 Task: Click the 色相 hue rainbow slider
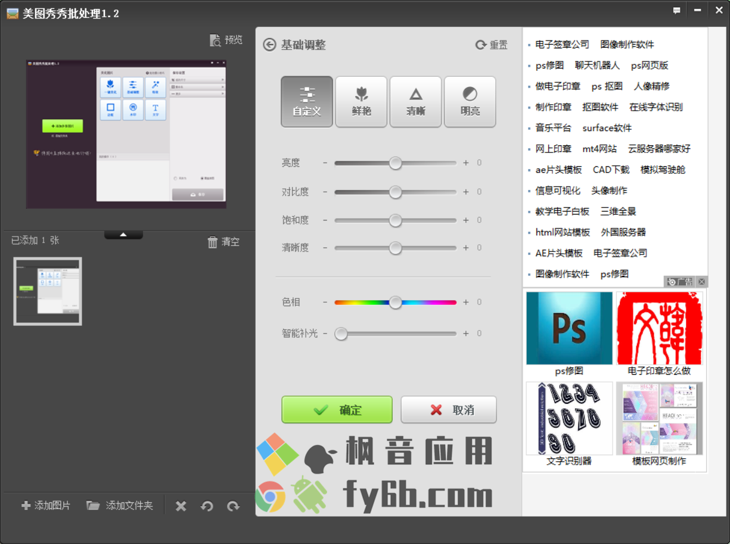[x=395, y=303]
